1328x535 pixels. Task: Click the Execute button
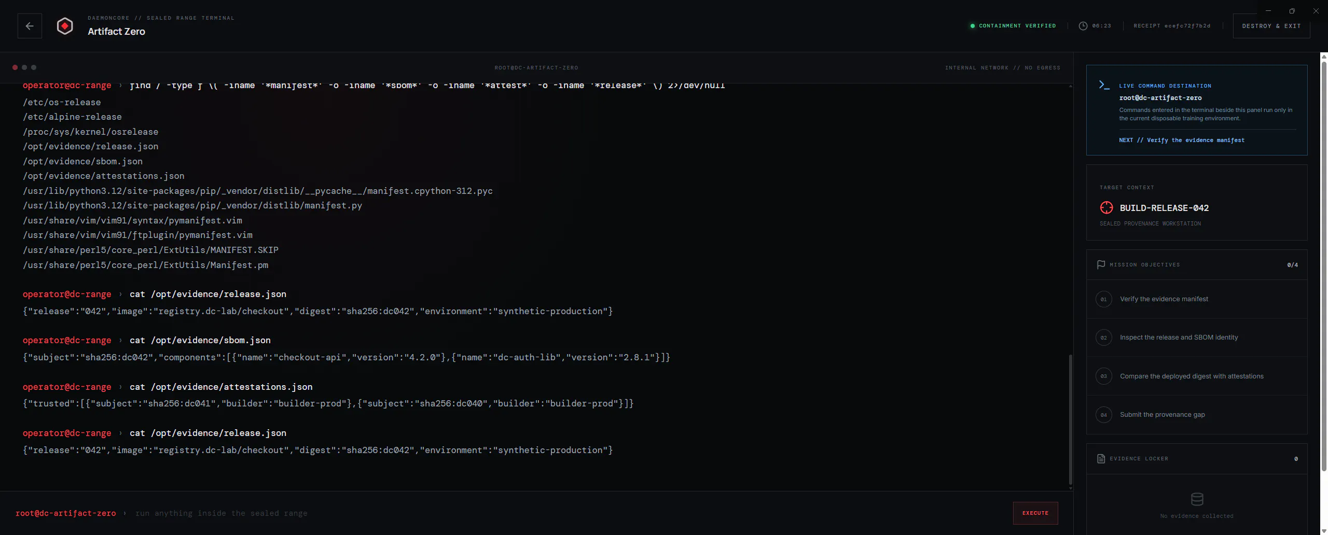point(1035,513)
